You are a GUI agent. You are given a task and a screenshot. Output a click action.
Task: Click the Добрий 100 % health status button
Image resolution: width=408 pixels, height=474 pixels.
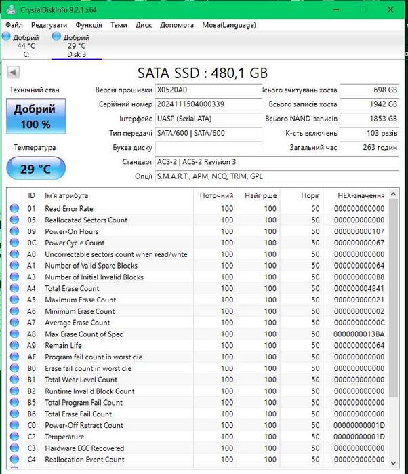point(36,117)
